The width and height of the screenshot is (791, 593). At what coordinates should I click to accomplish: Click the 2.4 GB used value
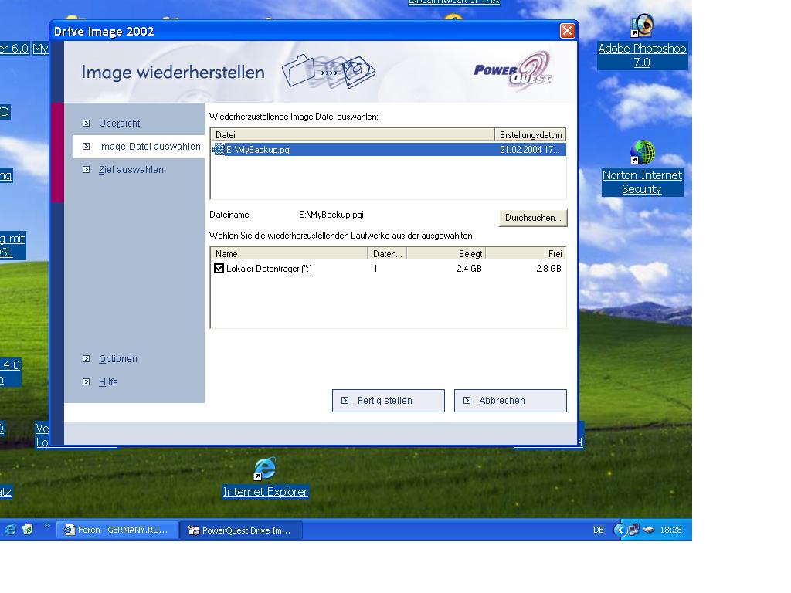click(469, 269)
